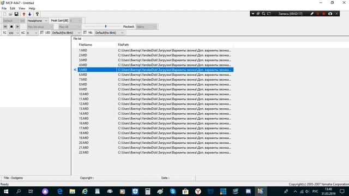Open the Help menu

[32, 9]
